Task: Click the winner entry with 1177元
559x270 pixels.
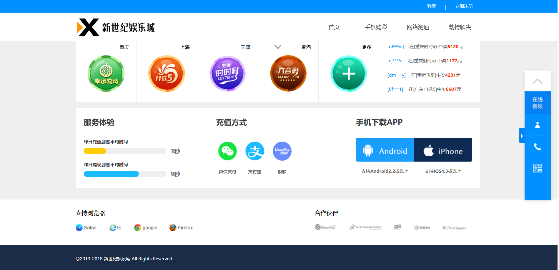Action: (x=425, y=61)
